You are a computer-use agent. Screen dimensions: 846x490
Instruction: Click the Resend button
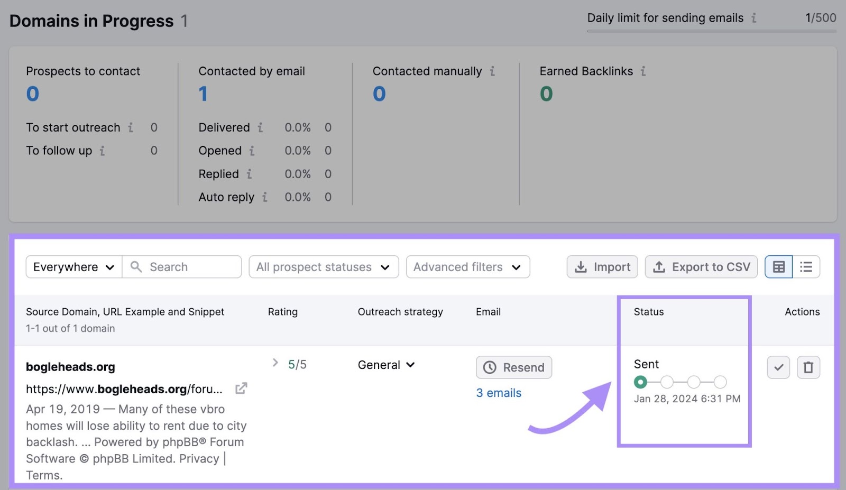513,367
